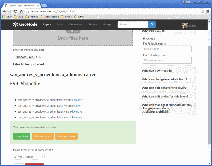Remove the .shp file from upload list

77,111
